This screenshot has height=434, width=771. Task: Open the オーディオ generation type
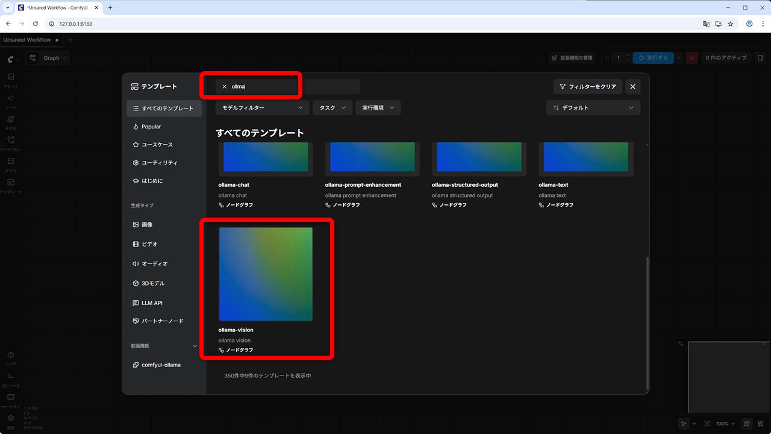(154, 264)
